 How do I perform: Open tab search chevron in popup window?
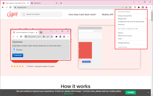(x=51, y=31)
